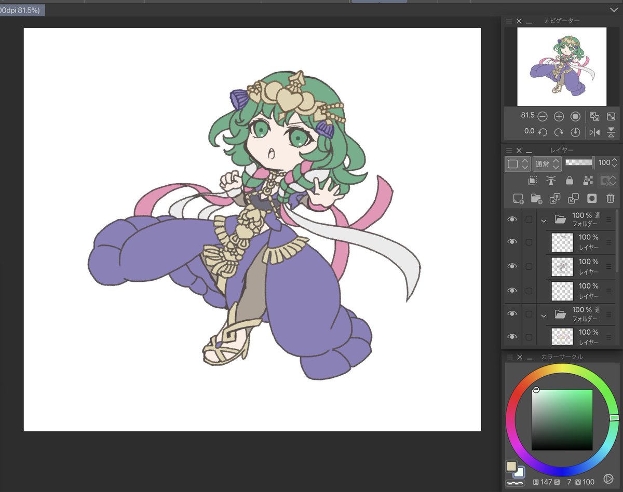Rotate the canvas left in the Navigator

click(x=542, y=132)
